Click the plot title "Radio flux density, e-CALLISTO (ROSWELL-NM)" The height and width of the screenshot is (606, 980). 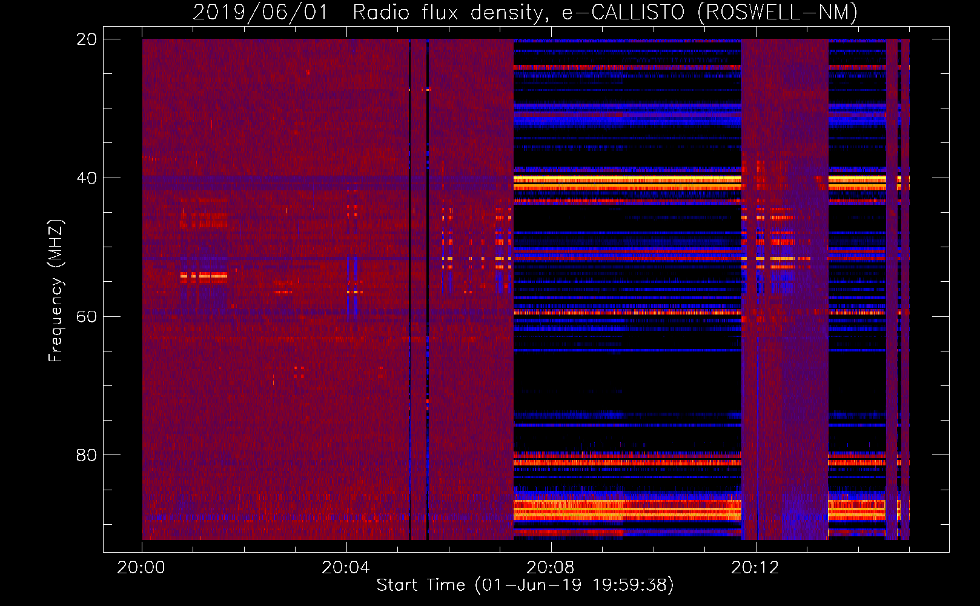click(605, 13)
